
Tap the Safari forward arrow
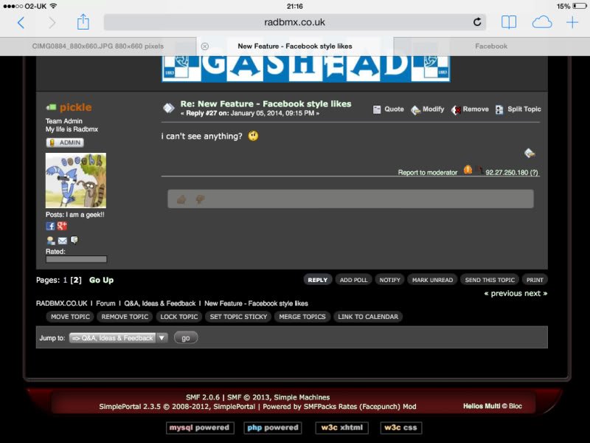(52, 23)
